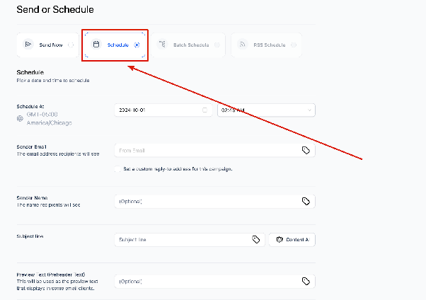Click the From Email input field
This screenshot has height=300, width=426.
tap(214, 151)
